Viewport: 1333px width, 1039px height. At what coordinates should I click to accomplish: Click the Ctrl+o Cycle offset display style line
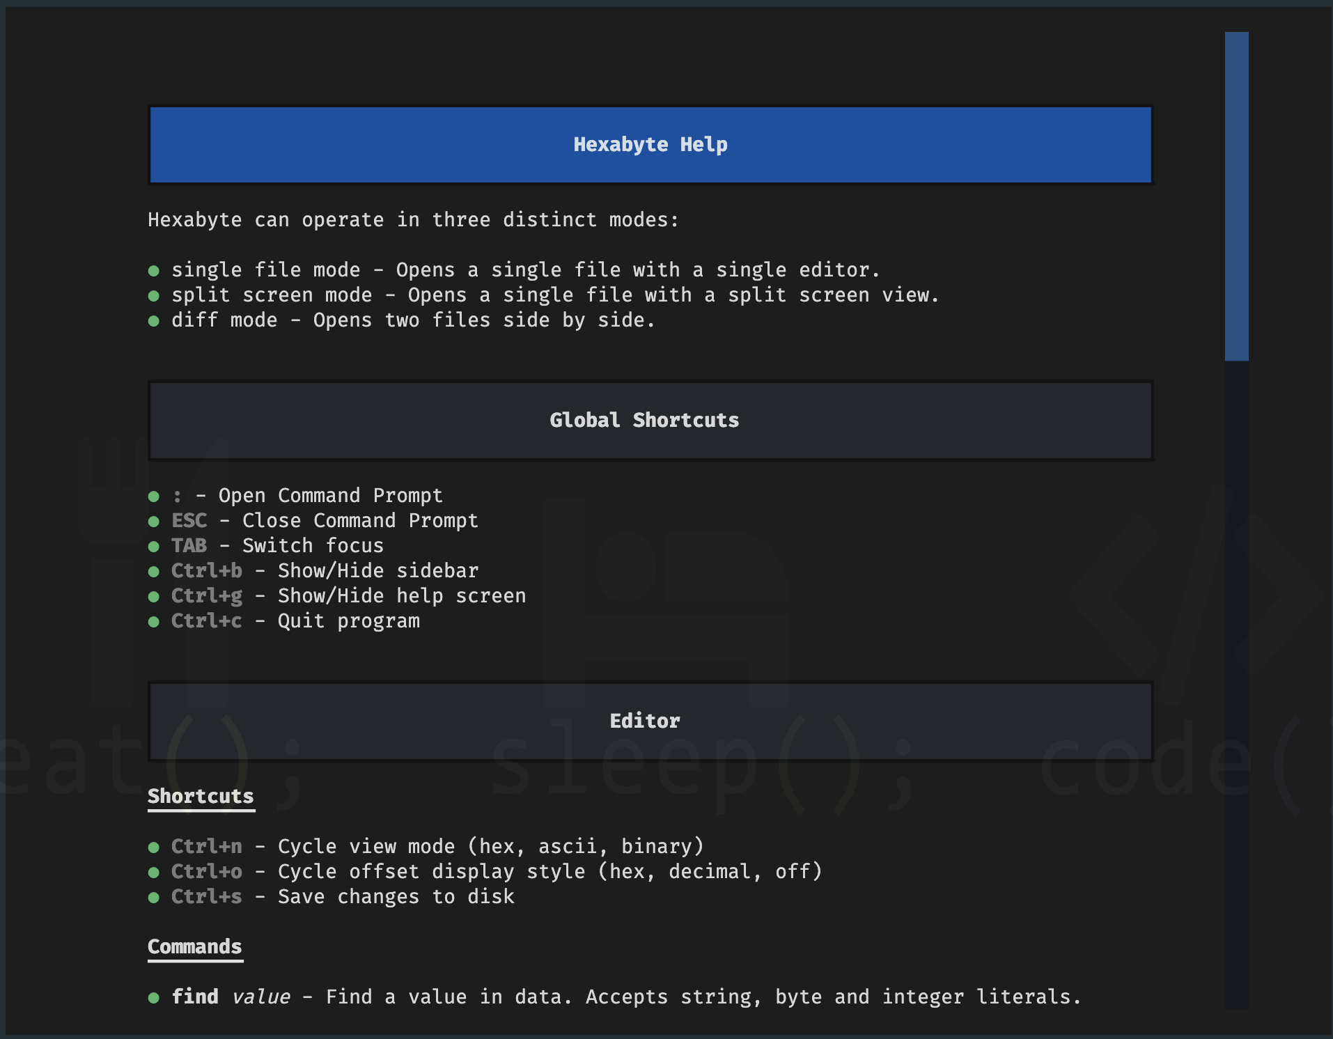coord(496,872)
